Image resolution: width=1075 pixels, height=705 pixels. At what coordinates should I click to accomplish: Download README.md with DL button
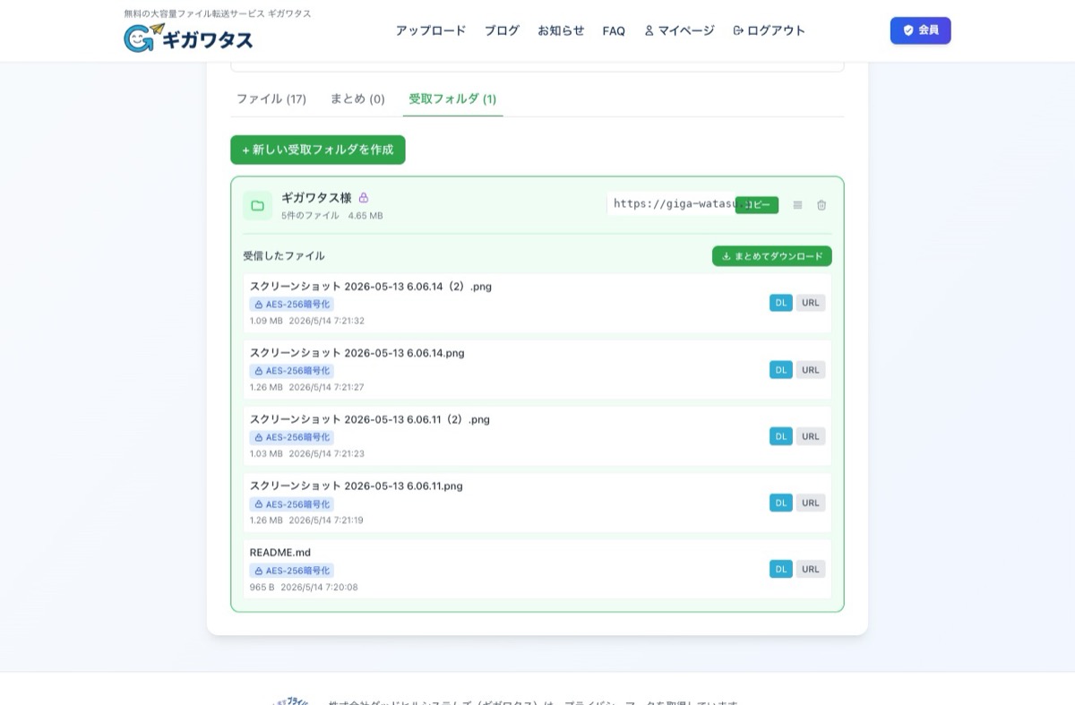coord(781,569)
